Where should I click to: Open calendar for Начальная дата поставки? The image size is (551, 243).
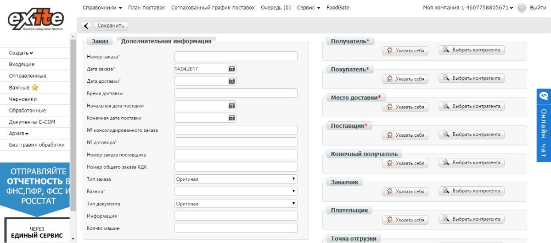click(232, 105)
